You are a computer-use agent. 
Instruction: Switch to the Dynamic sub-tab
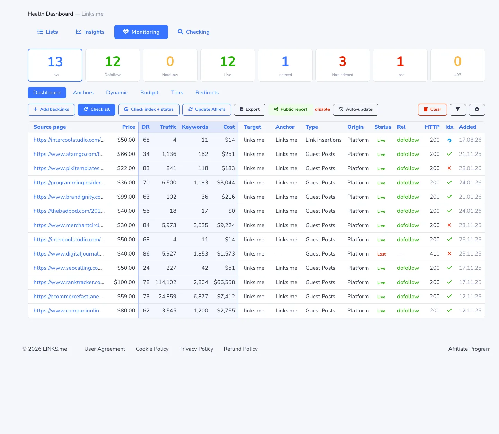point(117,93)
